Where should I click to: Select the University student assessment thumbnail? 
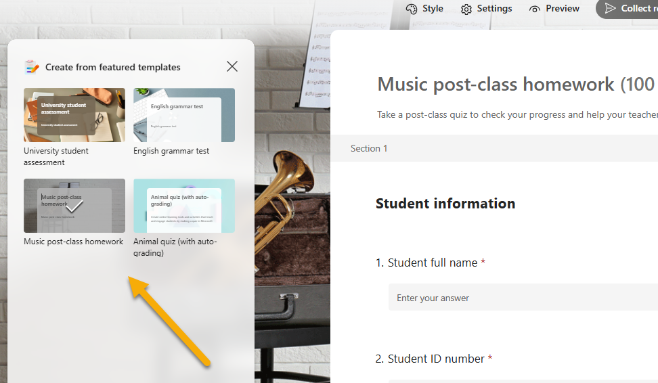(x=74, y=115)
